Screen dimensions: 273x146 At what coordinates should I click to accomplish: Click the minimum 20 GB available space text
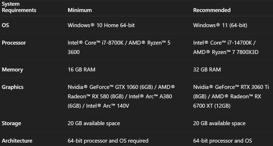click(94, 123)
